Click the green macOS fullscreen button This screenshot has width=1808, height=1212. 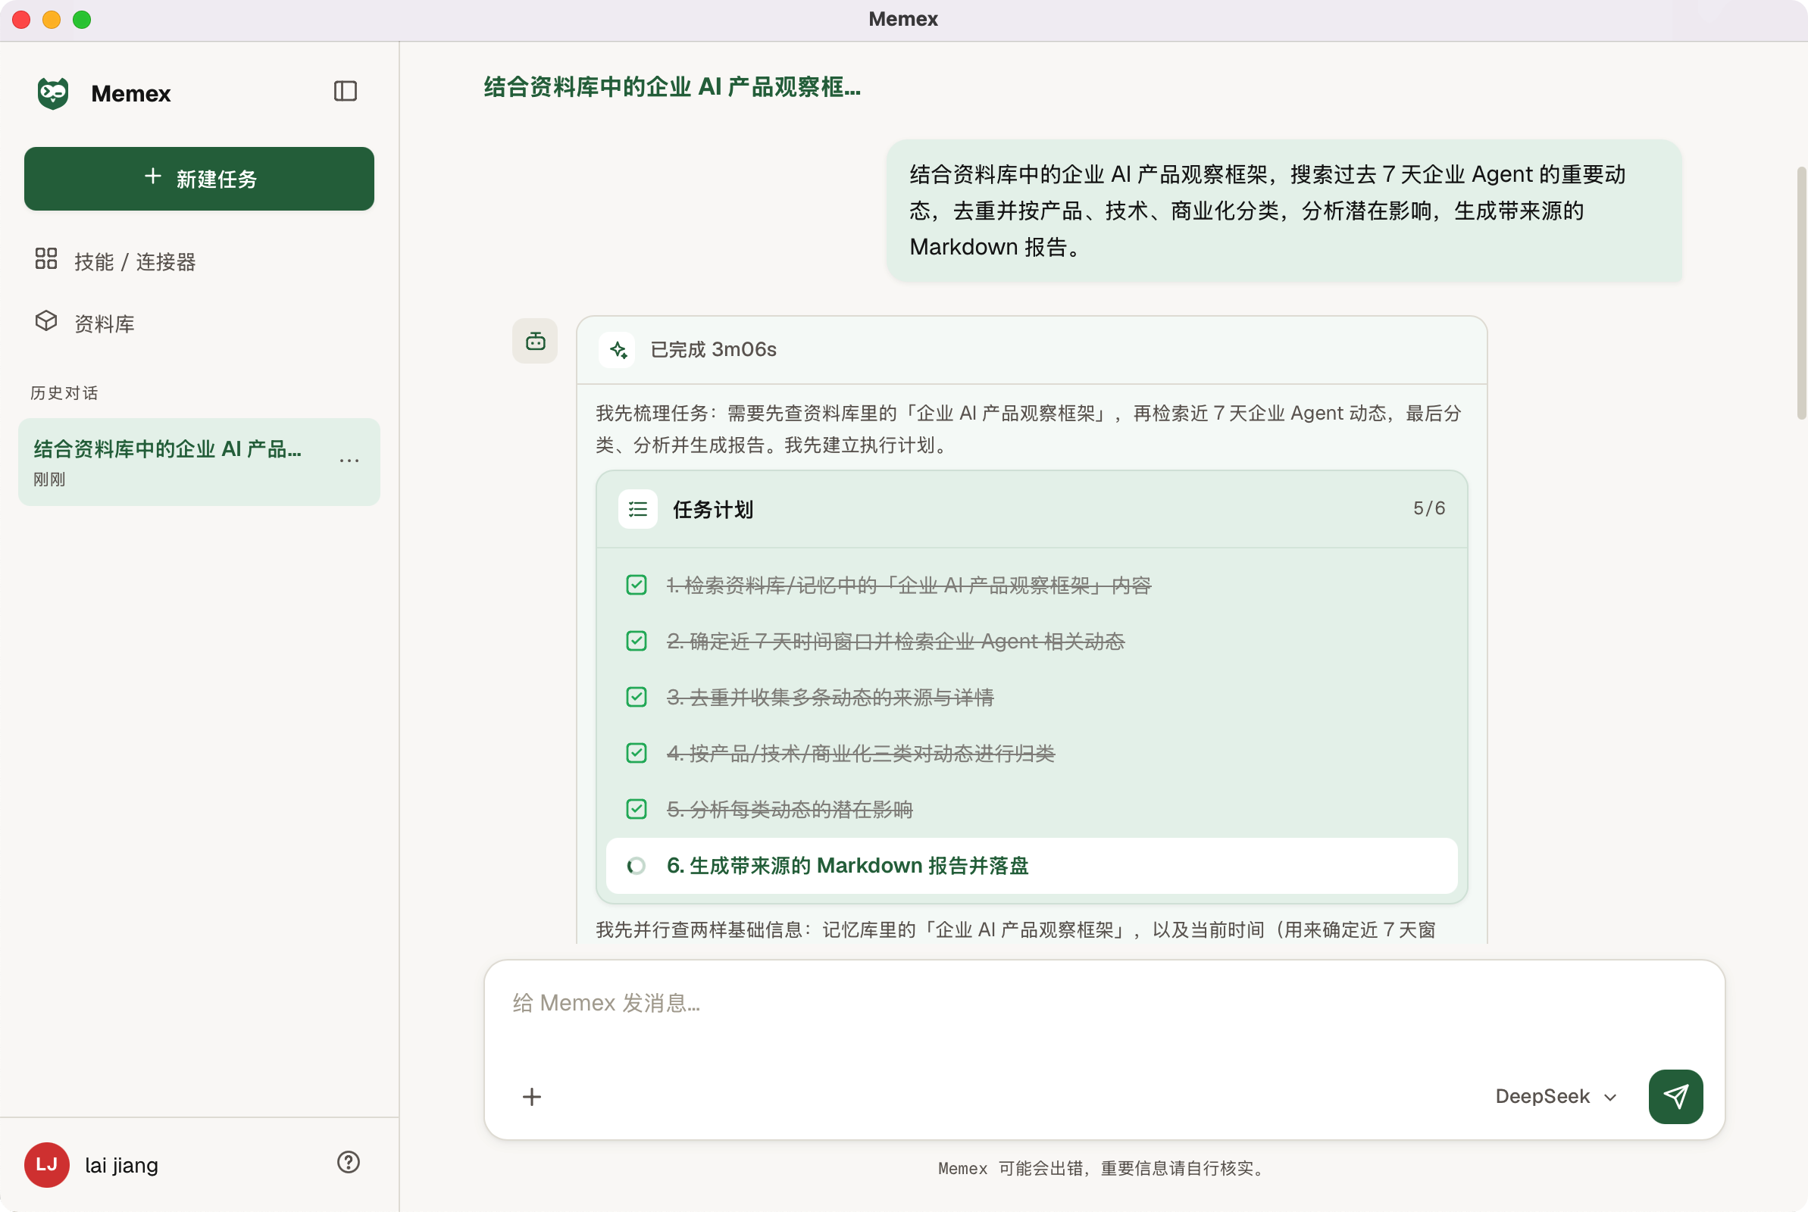pyautogui.click(x=82, y=20)
